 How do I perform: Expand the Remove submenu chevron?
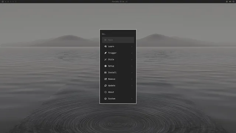point(132,79)
